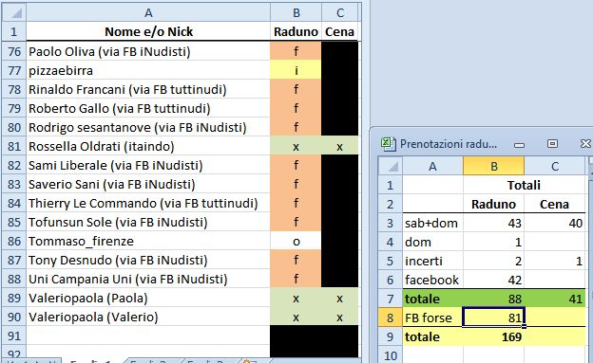Image resolution: width=593 pixels, height=363 pixels.
Task: Click the yellow 'i' cell for pizzaebirra
Action: click(x=296, y=70)
